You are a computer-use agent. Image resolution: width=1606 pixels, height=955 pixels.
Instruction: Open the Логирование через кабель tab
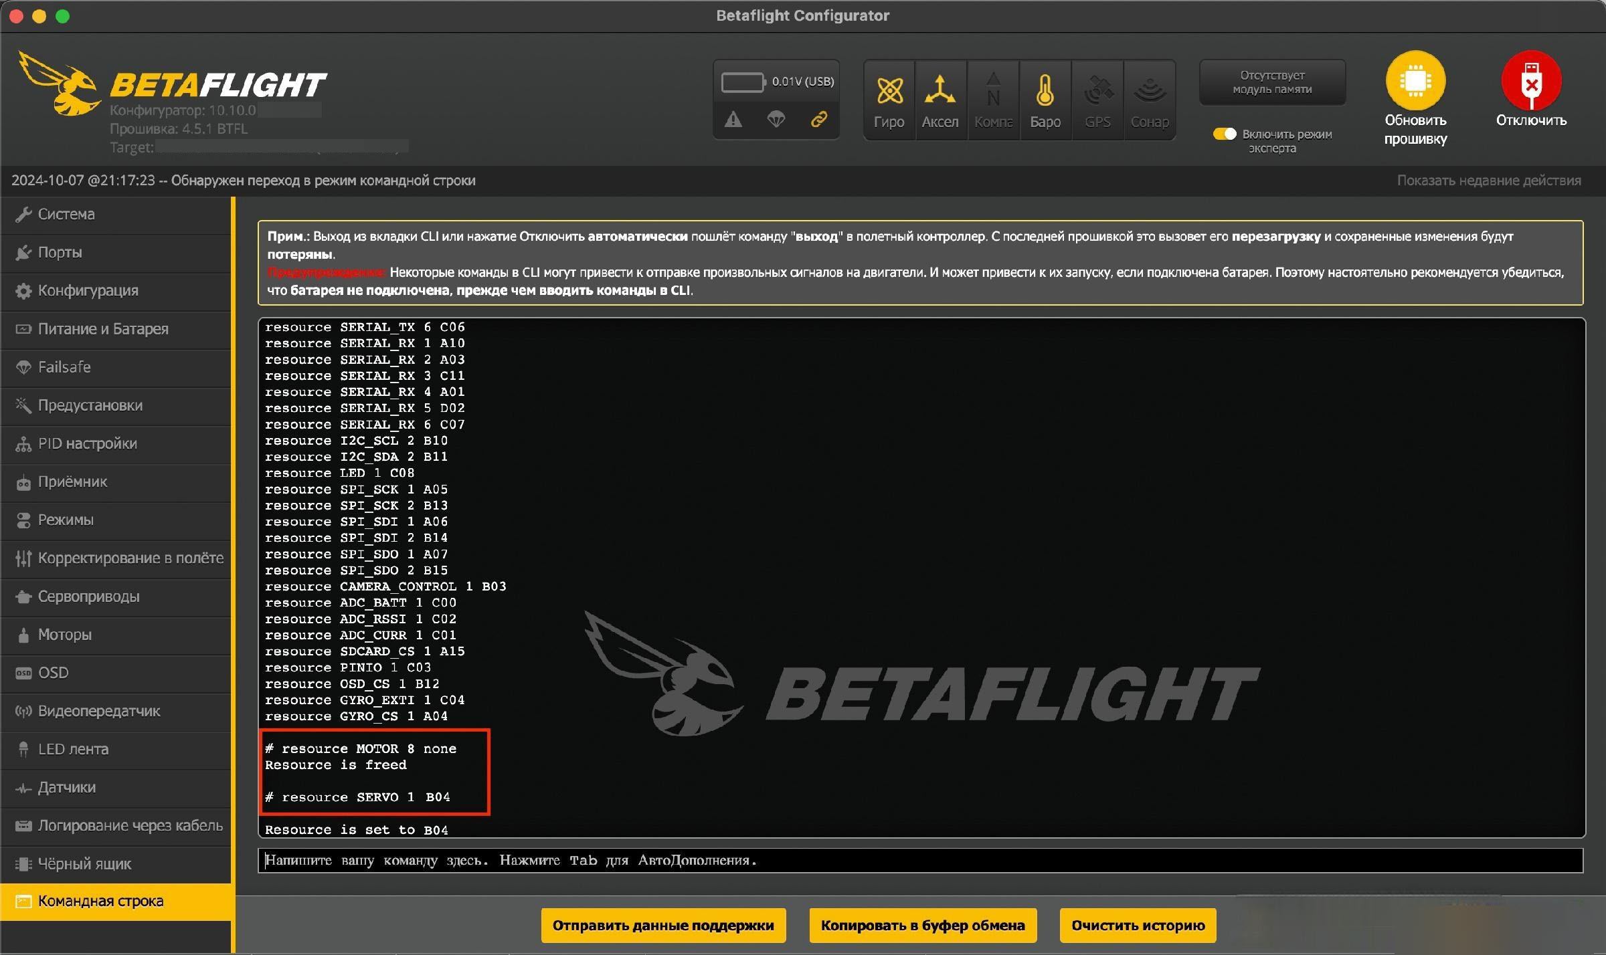pyautogui.click(x=116, y=825)
